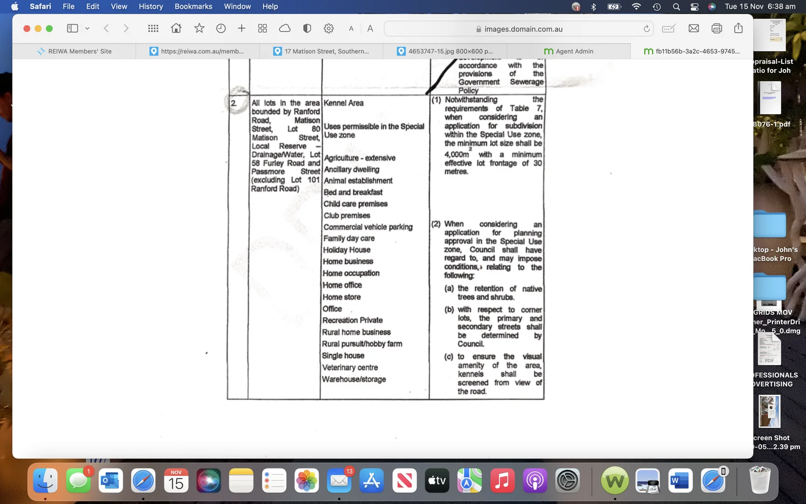Viewport: 806px width, 504px height.
Task: Open the Bookmarks menu
Action: point(193,7)
